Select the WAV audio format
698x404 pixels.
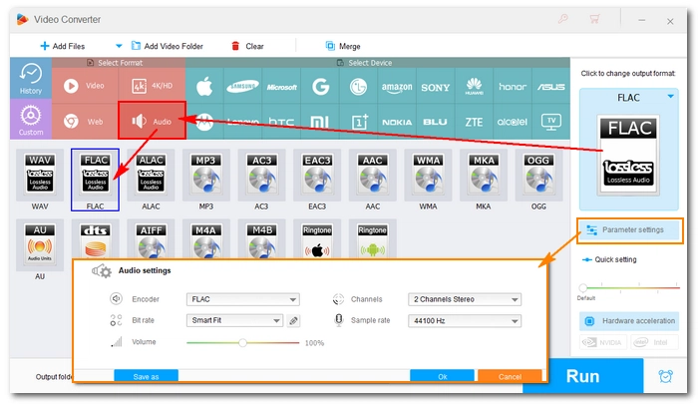click(x=40, y=175)
